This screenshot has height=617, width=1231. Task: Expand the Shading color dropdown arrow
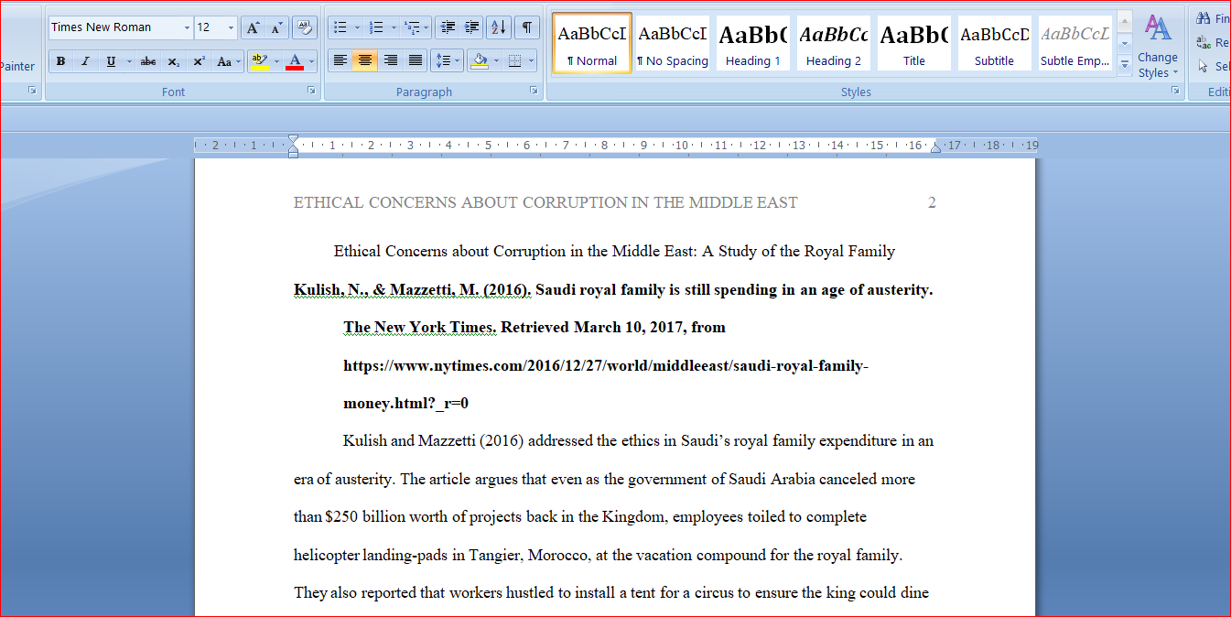(496, 61)
